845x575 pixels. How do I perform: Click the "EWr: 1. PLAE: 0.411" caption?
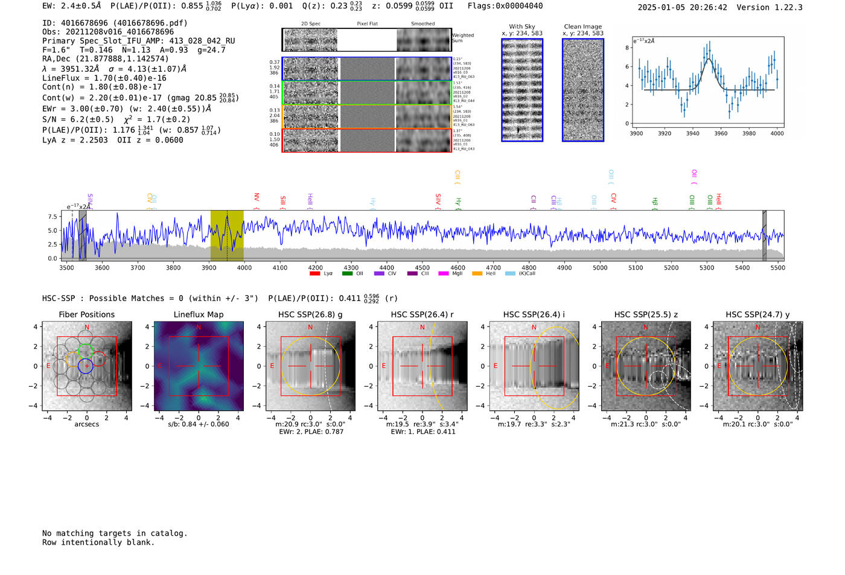(x=423, y=431)
